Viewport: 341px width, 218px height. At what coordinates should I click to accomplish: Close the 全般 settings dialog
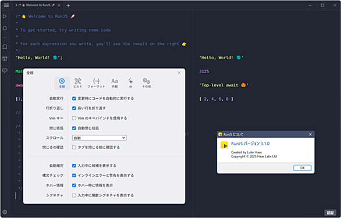[x=179, y=73]
